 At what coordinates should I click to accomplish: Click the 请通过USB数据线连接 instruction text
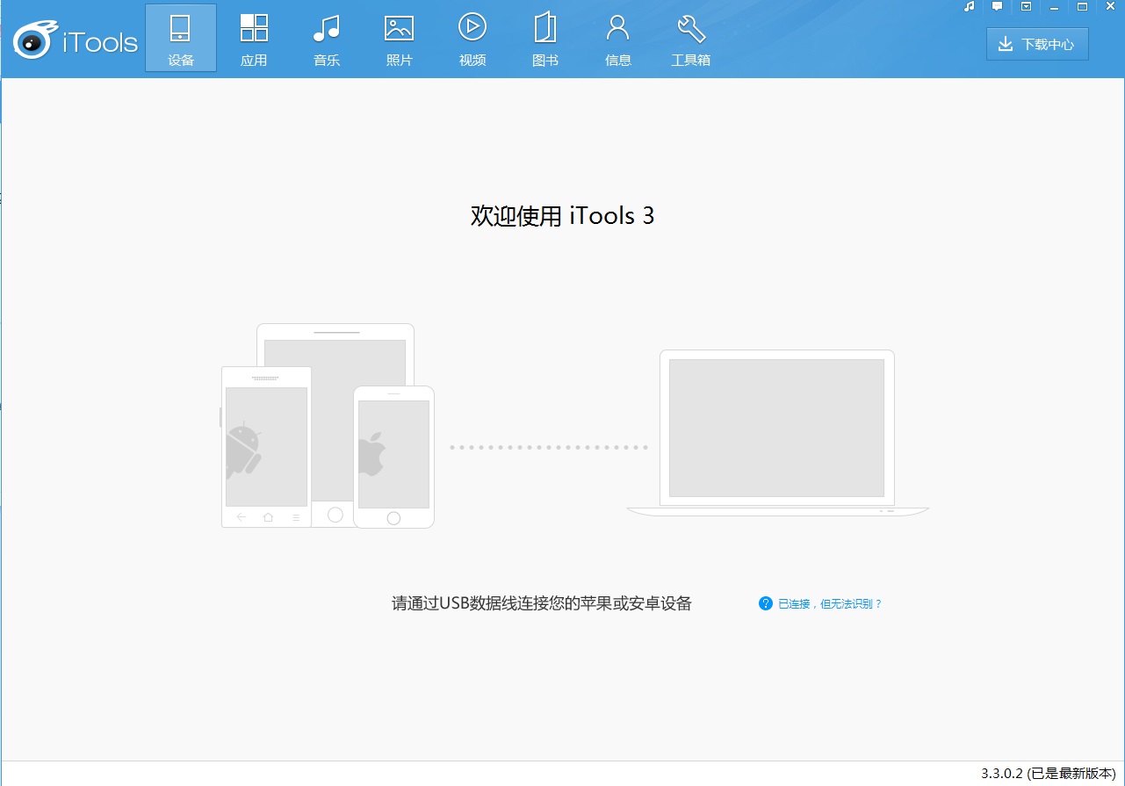pos(542,603)
